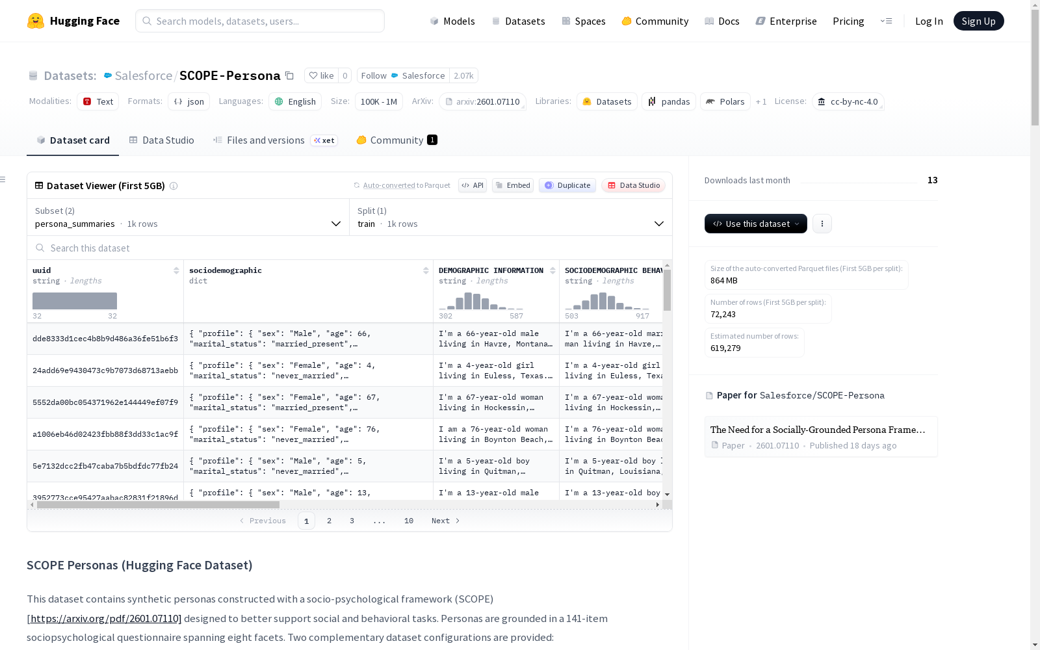Like the dataset with the heart button
This screenshot has width=1040, height=650.
[321, 75]
